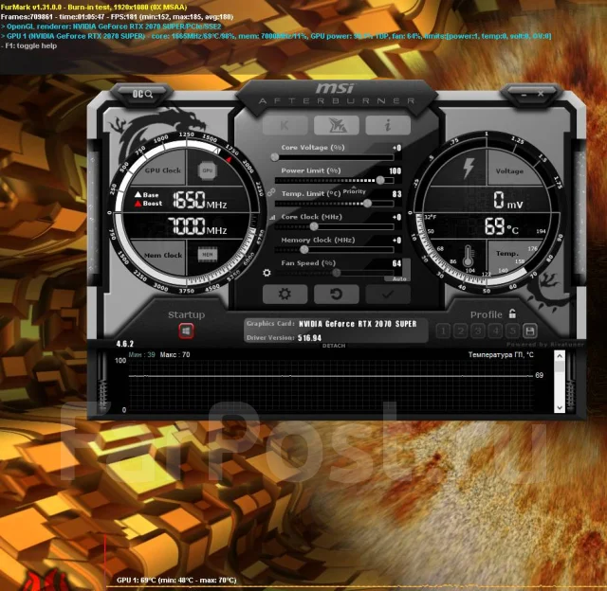Screen dimensions: 607x591
Task: Click the Power Limit value 100
Action: [x=395, y=170]
